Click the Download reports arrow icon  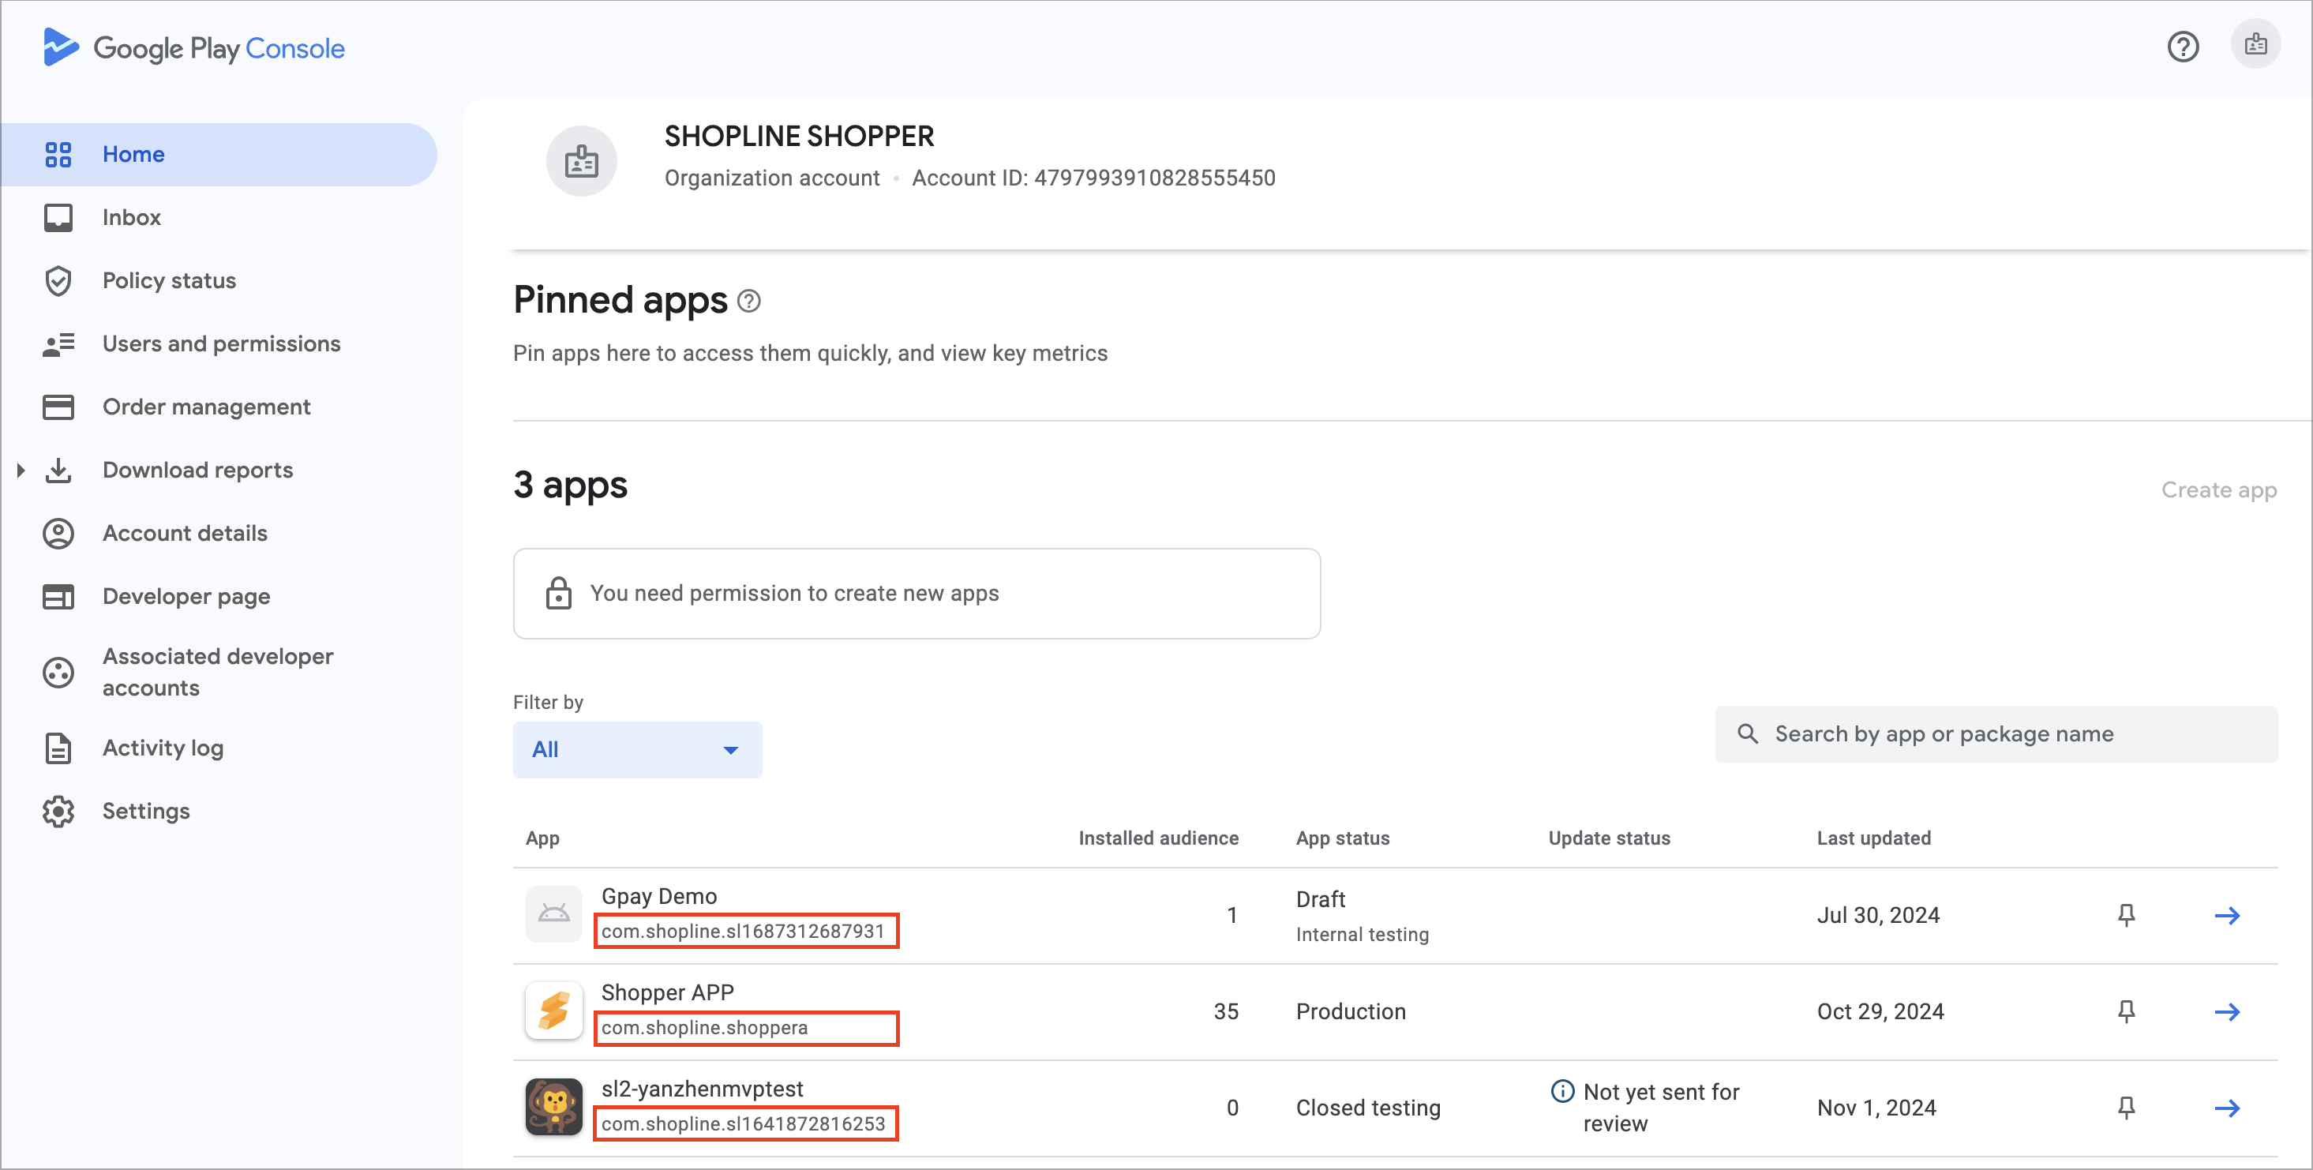[x=58, y=471]
